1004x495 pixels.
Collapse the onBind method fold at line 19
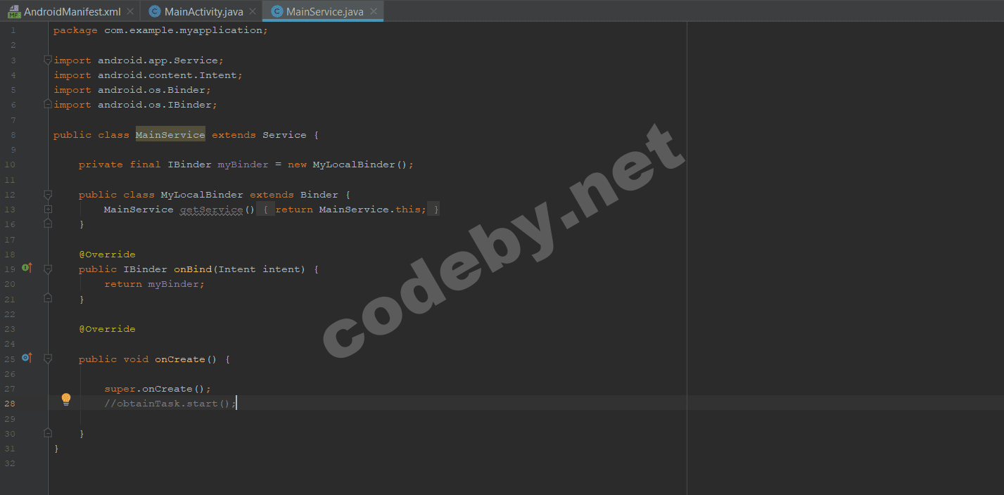point(48,269)
